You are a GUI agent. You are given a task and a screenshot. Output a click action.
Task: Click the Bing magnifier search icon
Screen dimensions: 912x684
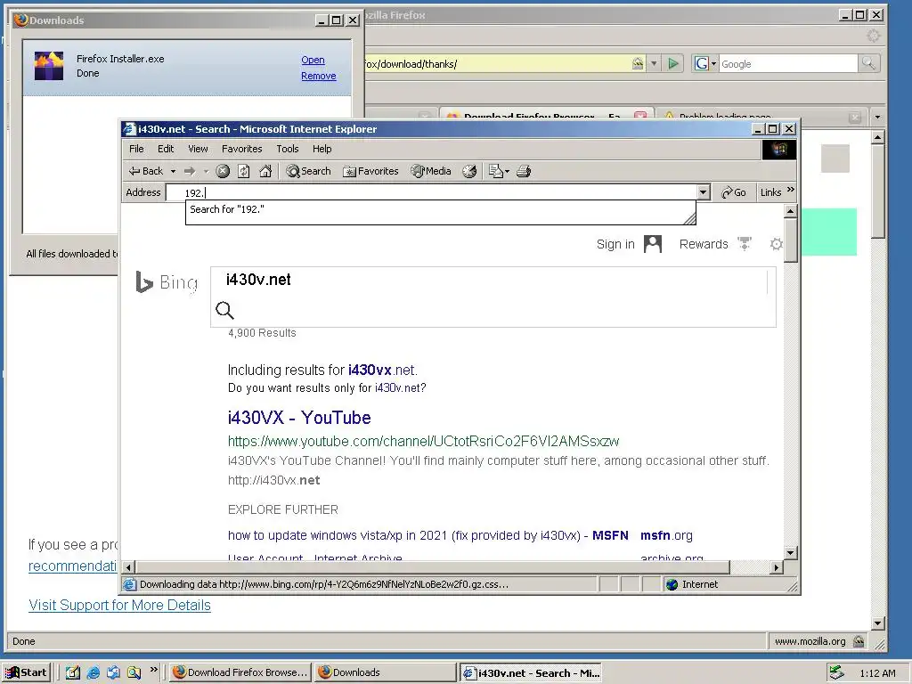coord(224,311)
